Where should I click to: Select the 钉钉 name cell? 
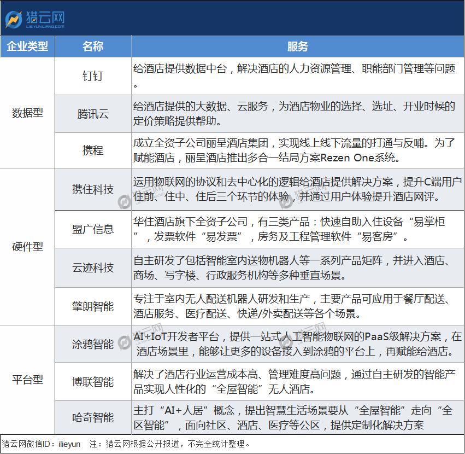point(93,76)
